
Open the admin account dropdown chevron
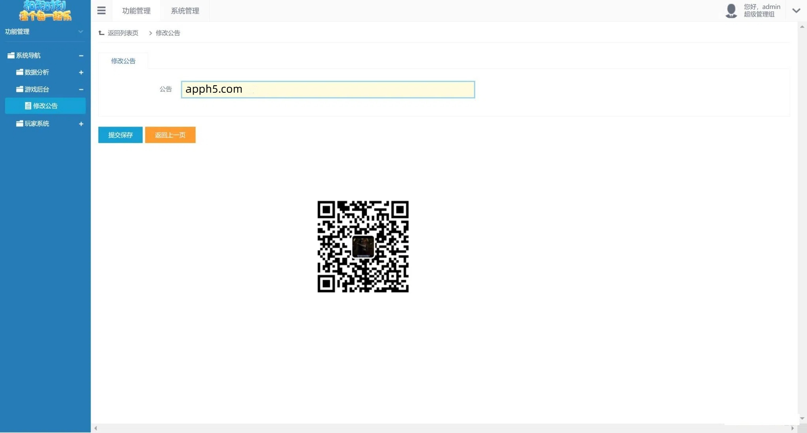pyautogui.click(x=796, y=11)
